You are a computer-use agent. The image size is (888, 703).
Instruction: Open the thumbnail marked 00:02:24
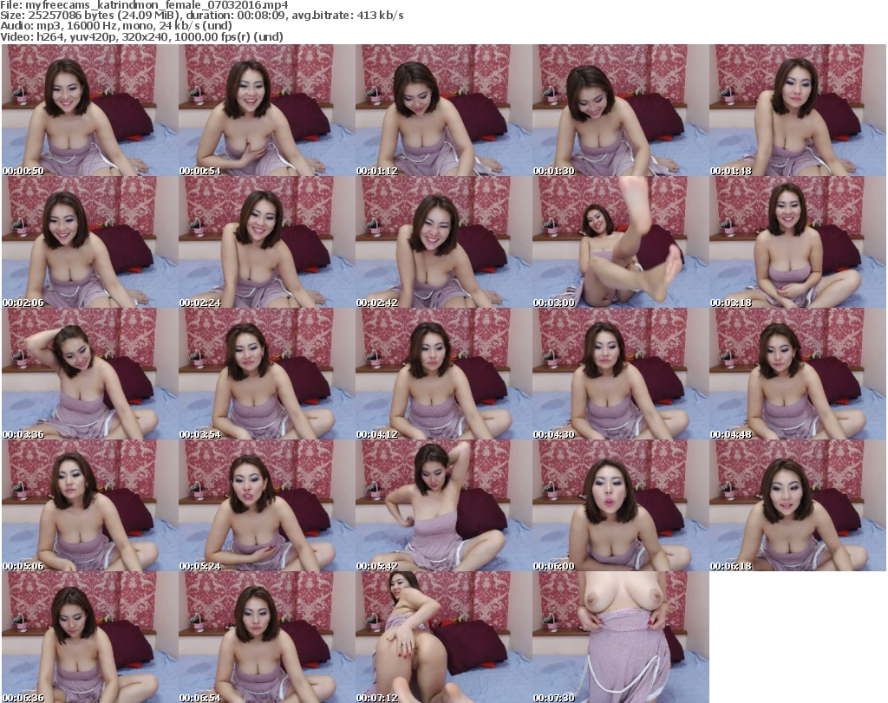click(265, 242)
